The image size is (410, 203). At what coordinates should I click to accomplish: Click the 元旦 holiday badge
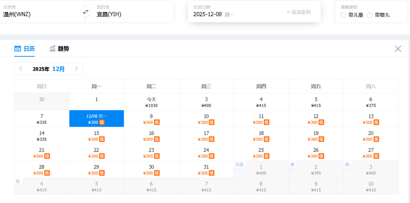239,164
